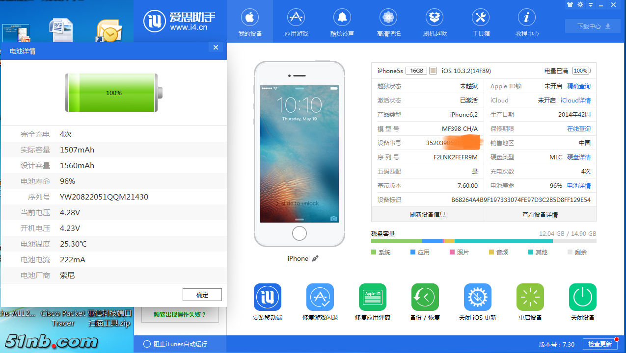The width and height of the screenshot is (626, 353).
Task: Click 16GB storage badge
Action: tap(416, 71)
